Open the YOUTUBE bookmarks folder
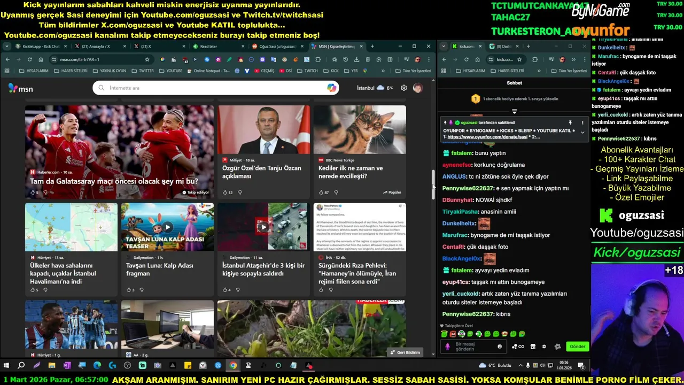 [x=170, y=71]
